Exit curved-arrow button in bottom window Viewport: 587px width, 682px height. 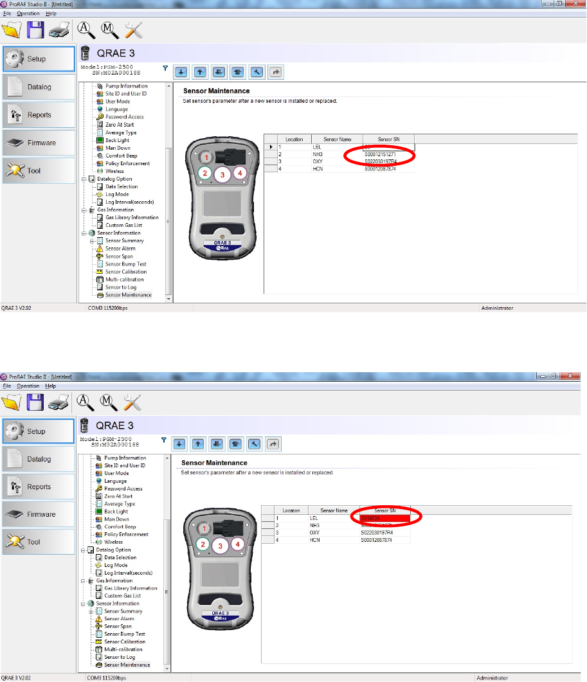click(273, 444)
